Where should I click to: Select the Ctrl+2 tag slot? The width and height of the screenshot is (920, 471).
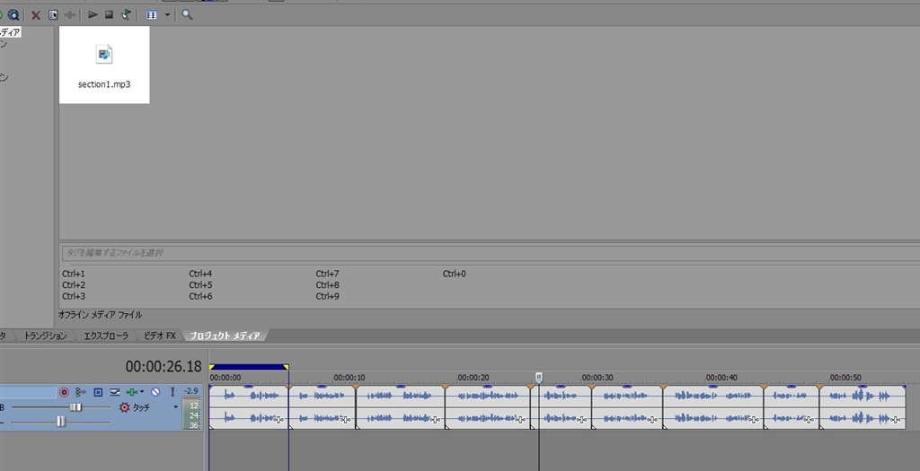[74, 284]
